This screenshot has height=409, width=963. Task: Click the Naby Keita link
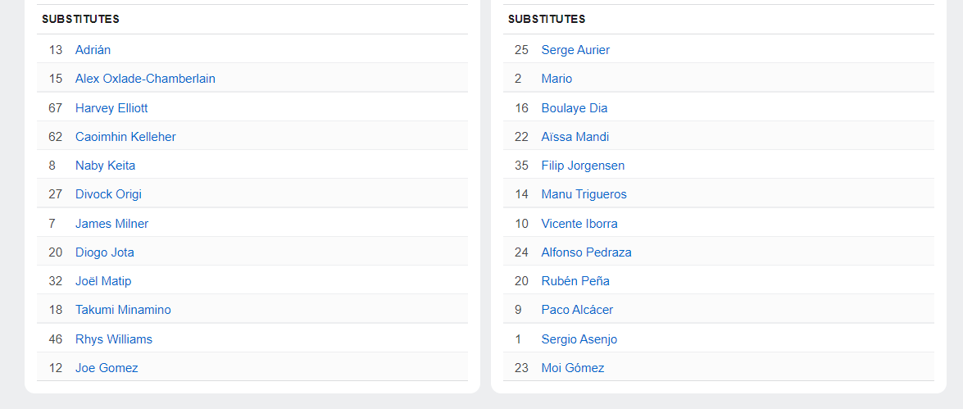[x=105, y=166]
